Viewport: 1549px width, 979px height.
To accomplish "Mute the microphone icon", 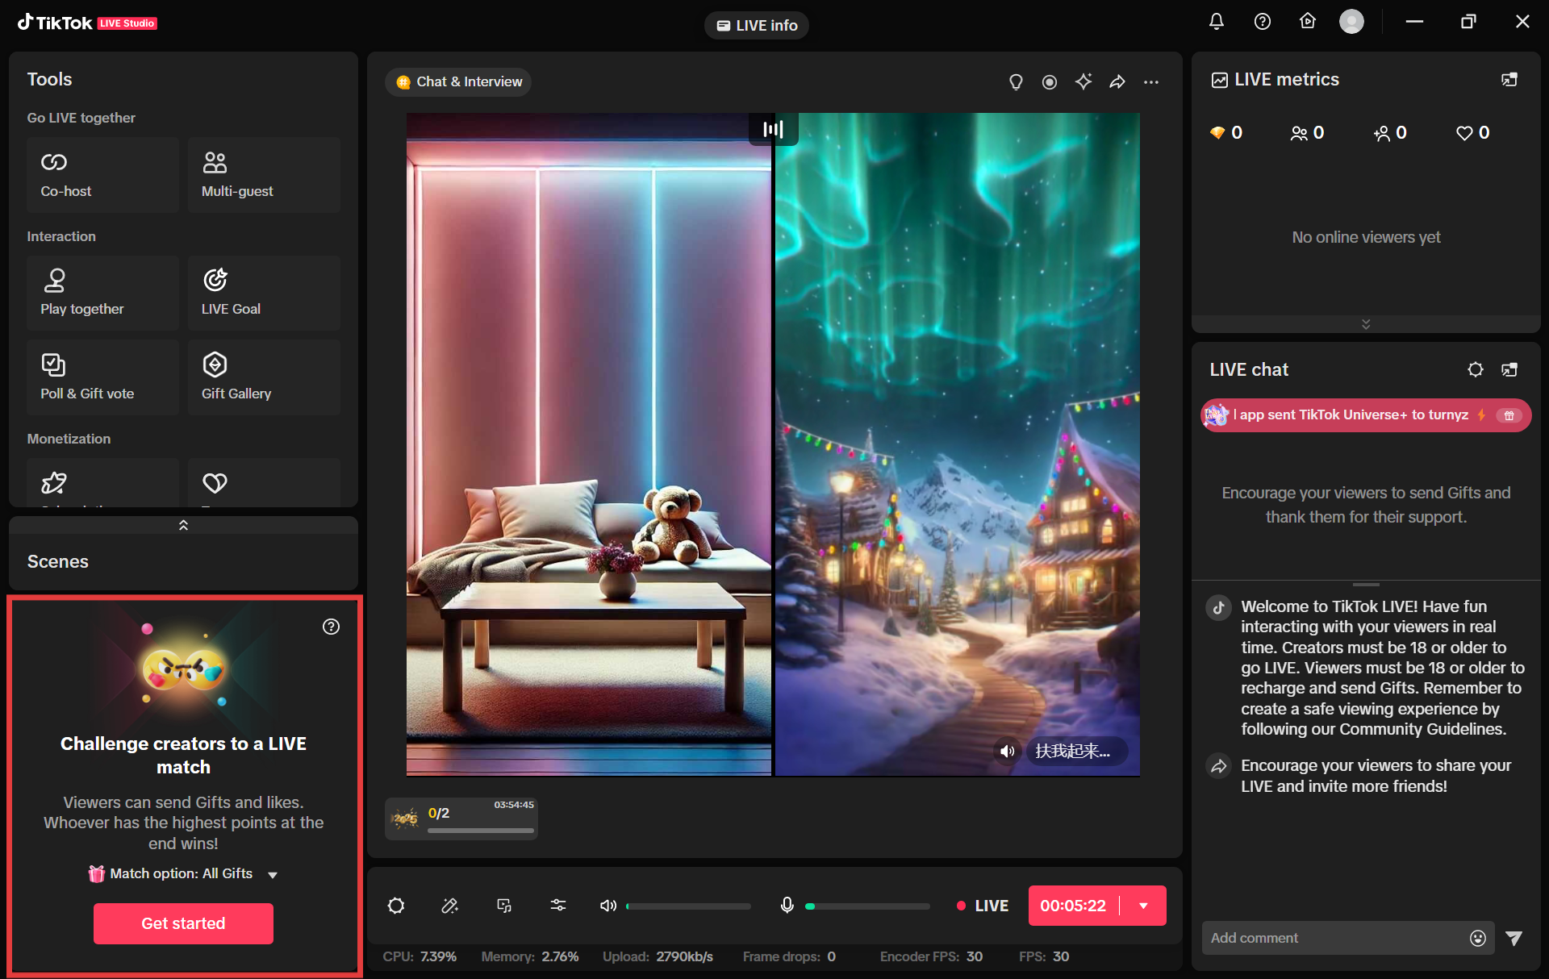I will [787, 905].
